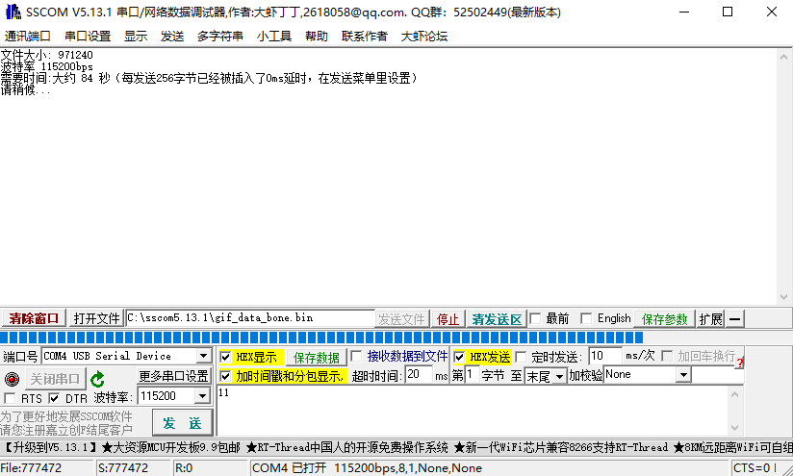Enable the English language checkbox
Viewport: 793px width, 476px height.
[586, 319]
